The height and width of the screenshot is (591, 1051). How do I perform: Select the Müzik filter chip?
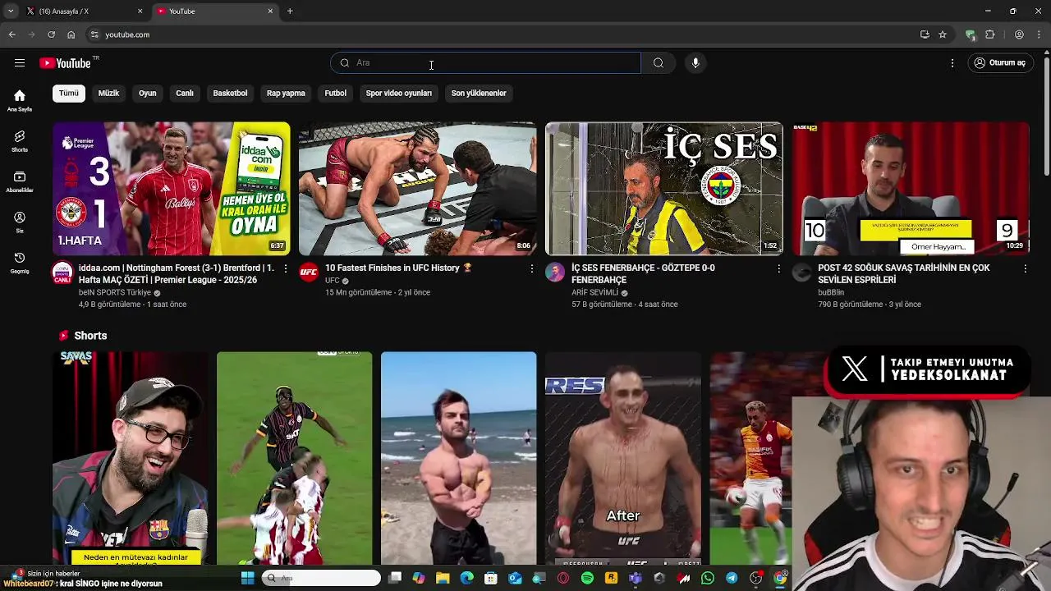pos(108,94)
